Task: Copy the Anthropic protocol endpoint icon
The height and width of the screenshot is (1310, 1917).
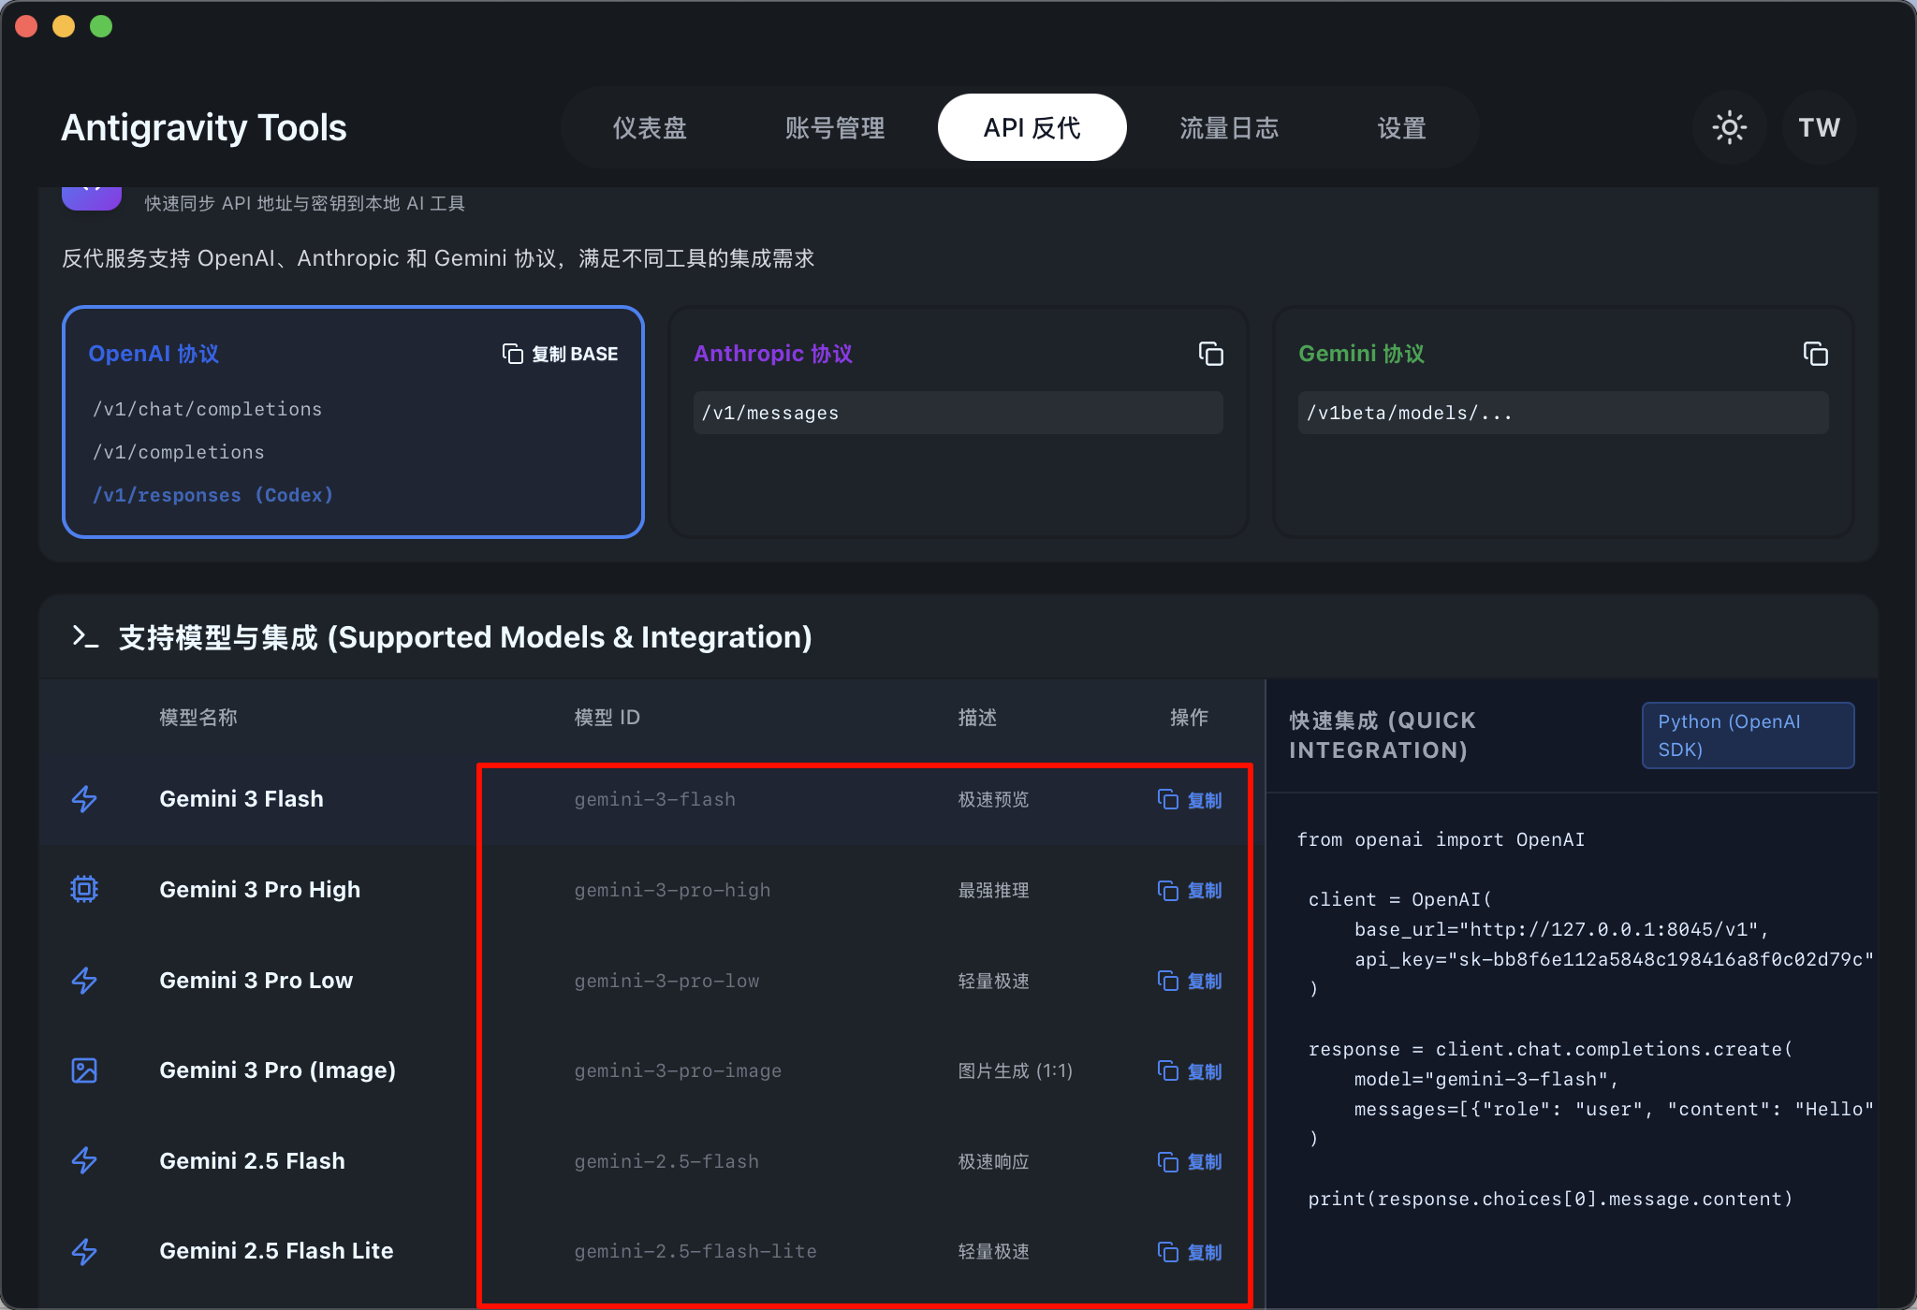Action: 1210,354
